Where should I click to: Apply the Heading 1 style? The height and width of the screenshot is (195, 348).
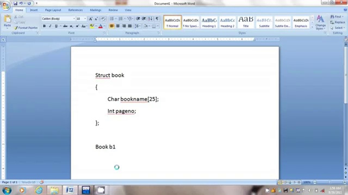click(x=209, y=22)
